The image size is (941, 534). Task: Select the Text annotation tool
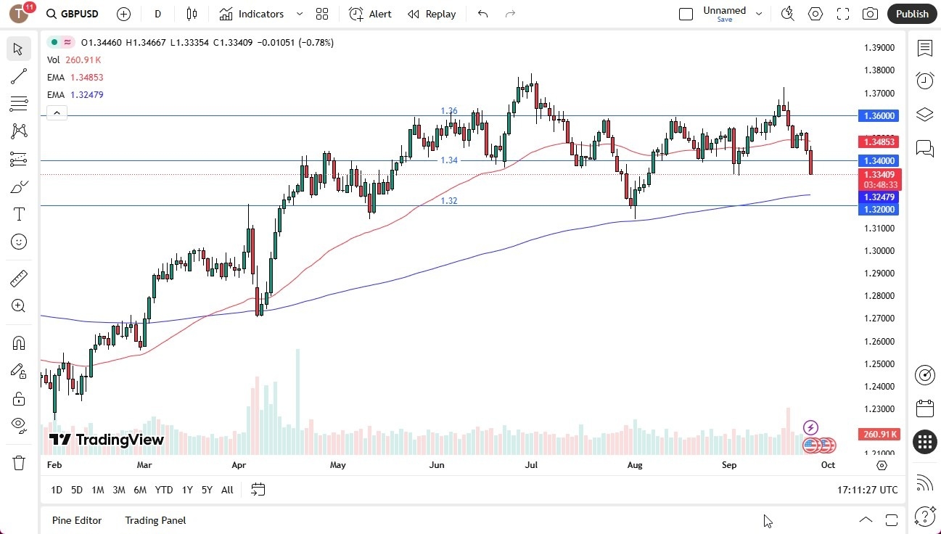(x=18, y=213)
